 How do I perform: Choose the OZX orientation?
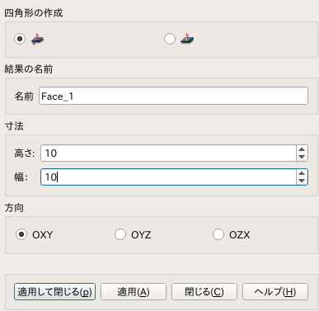coord(218,234)
